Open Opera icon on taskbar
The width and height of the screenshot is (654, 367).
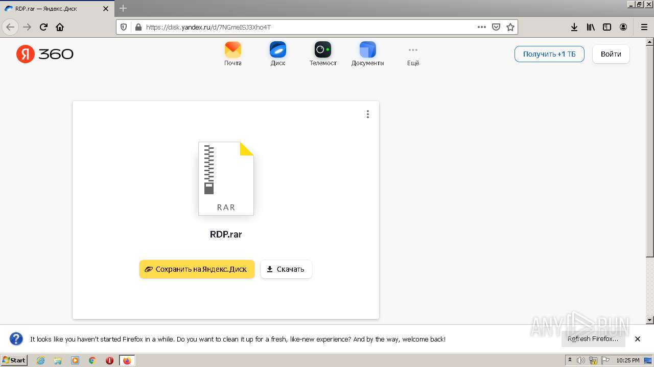coord(109,360)
